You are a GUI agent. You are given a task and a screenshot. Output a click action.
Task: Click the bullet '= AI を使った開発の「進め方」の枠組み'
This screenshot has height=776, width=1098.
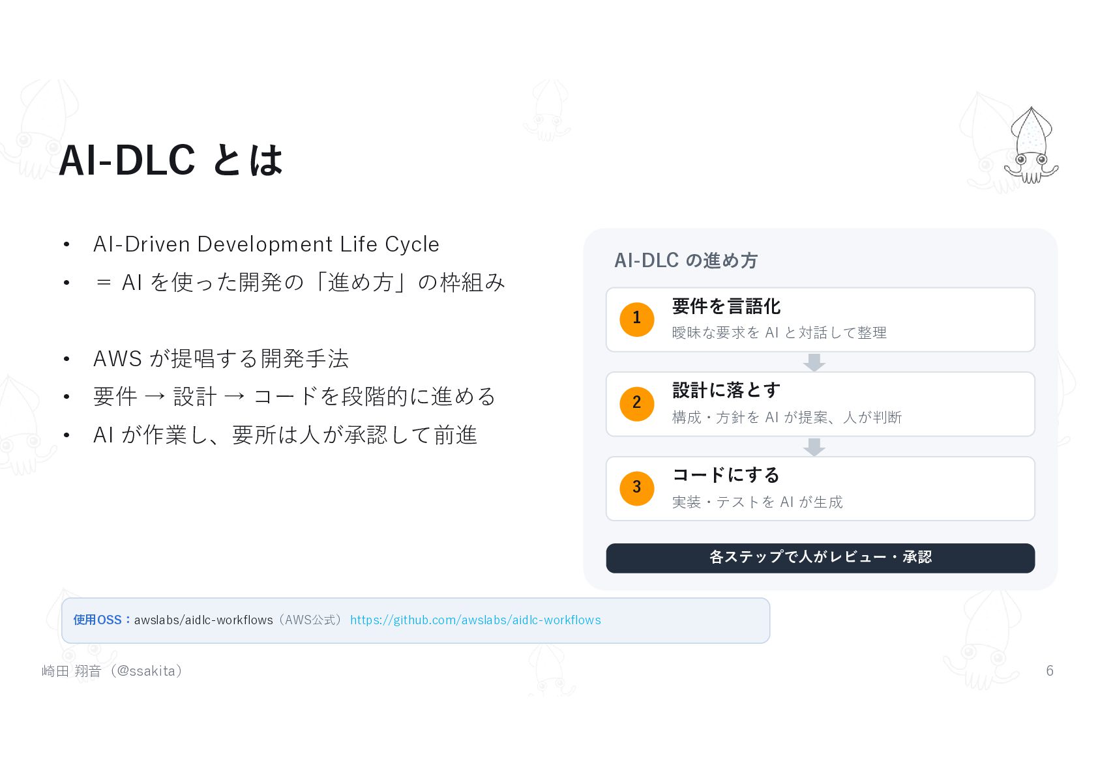click(x=299, y=282)
